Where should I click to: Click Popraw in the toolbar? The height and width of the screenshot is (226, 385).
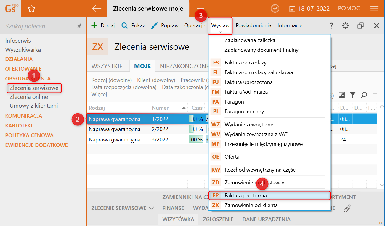click(165, 25)
